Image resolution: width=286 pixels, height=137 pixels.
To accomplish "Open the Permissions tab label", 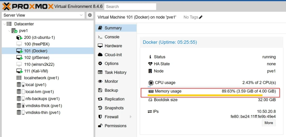I will tap(115, 126).
